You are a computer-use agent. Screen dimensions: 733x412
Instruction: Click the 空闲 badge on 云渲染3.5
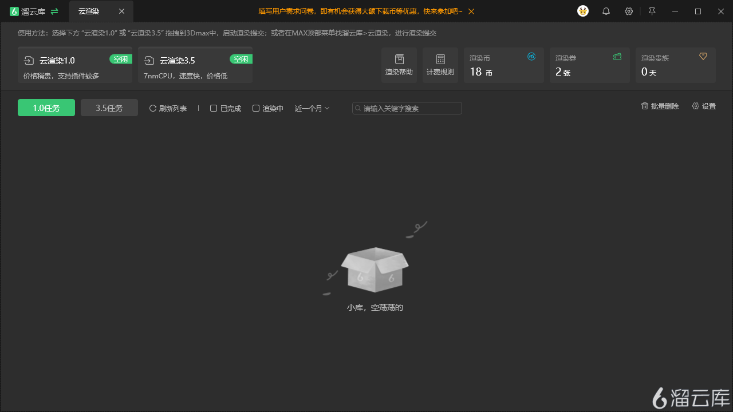tap(241, 59)
